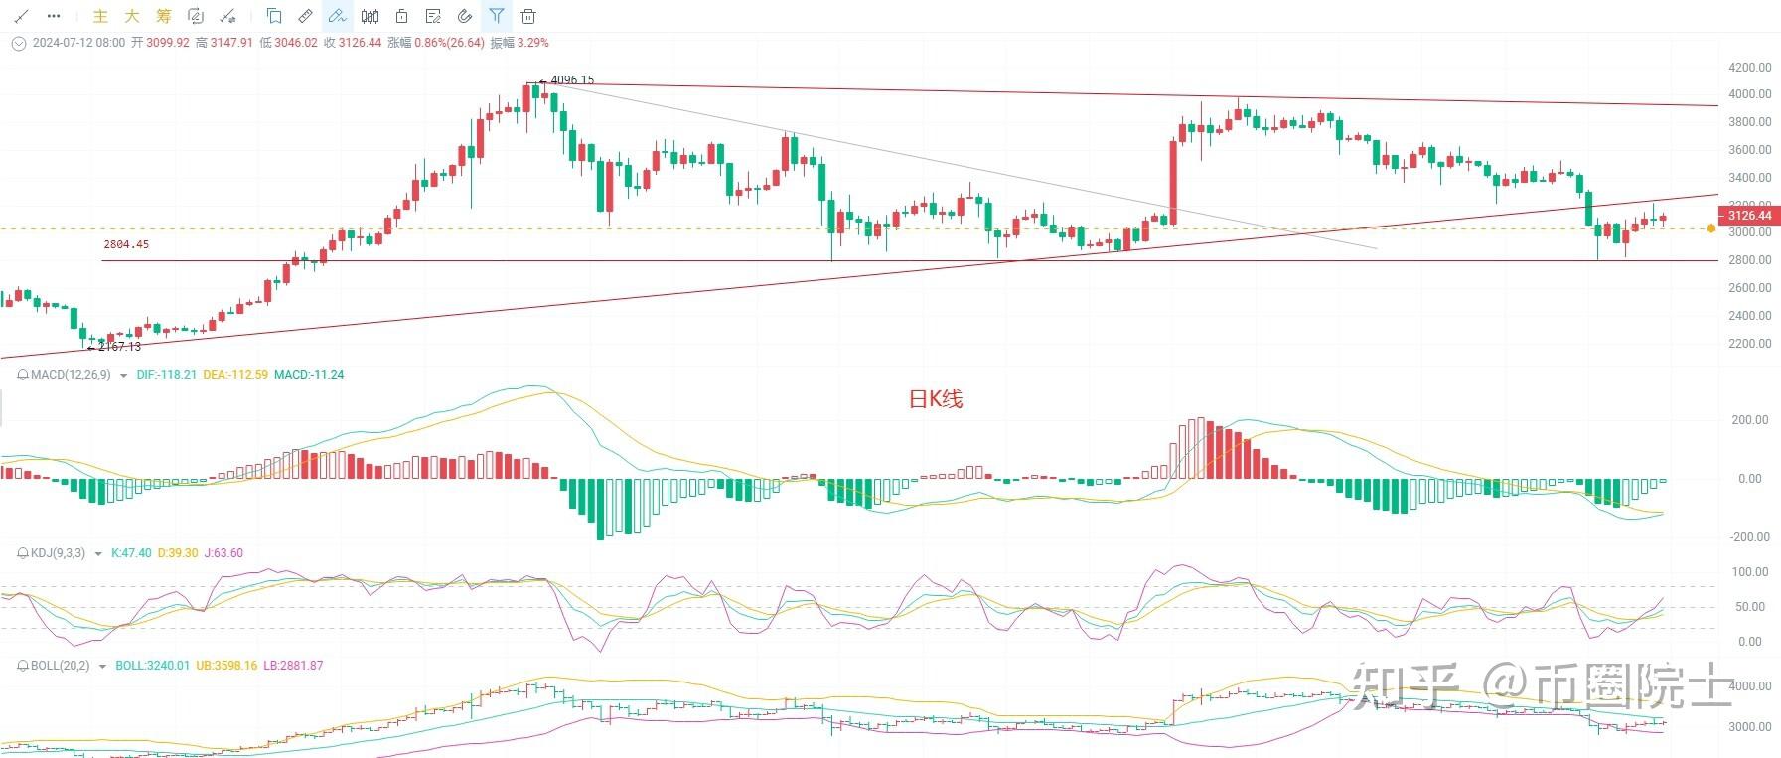Screen dimensions: 1781x758
Task: Click the D:39.30 value
Action: pos(178,553)
